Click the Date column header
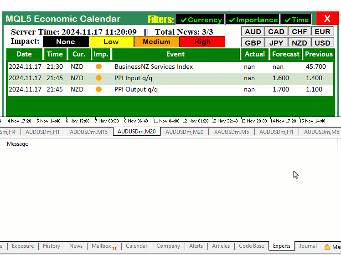 (x=24, y=54)
